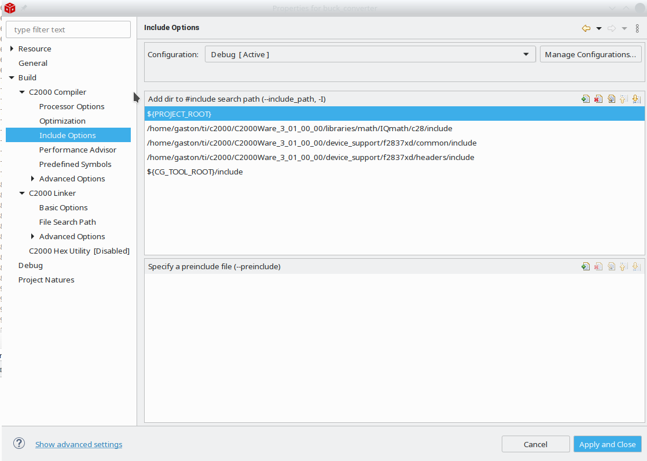Open the help question mark icon
Screen dimensions: 647x461
tap(19, 444)
